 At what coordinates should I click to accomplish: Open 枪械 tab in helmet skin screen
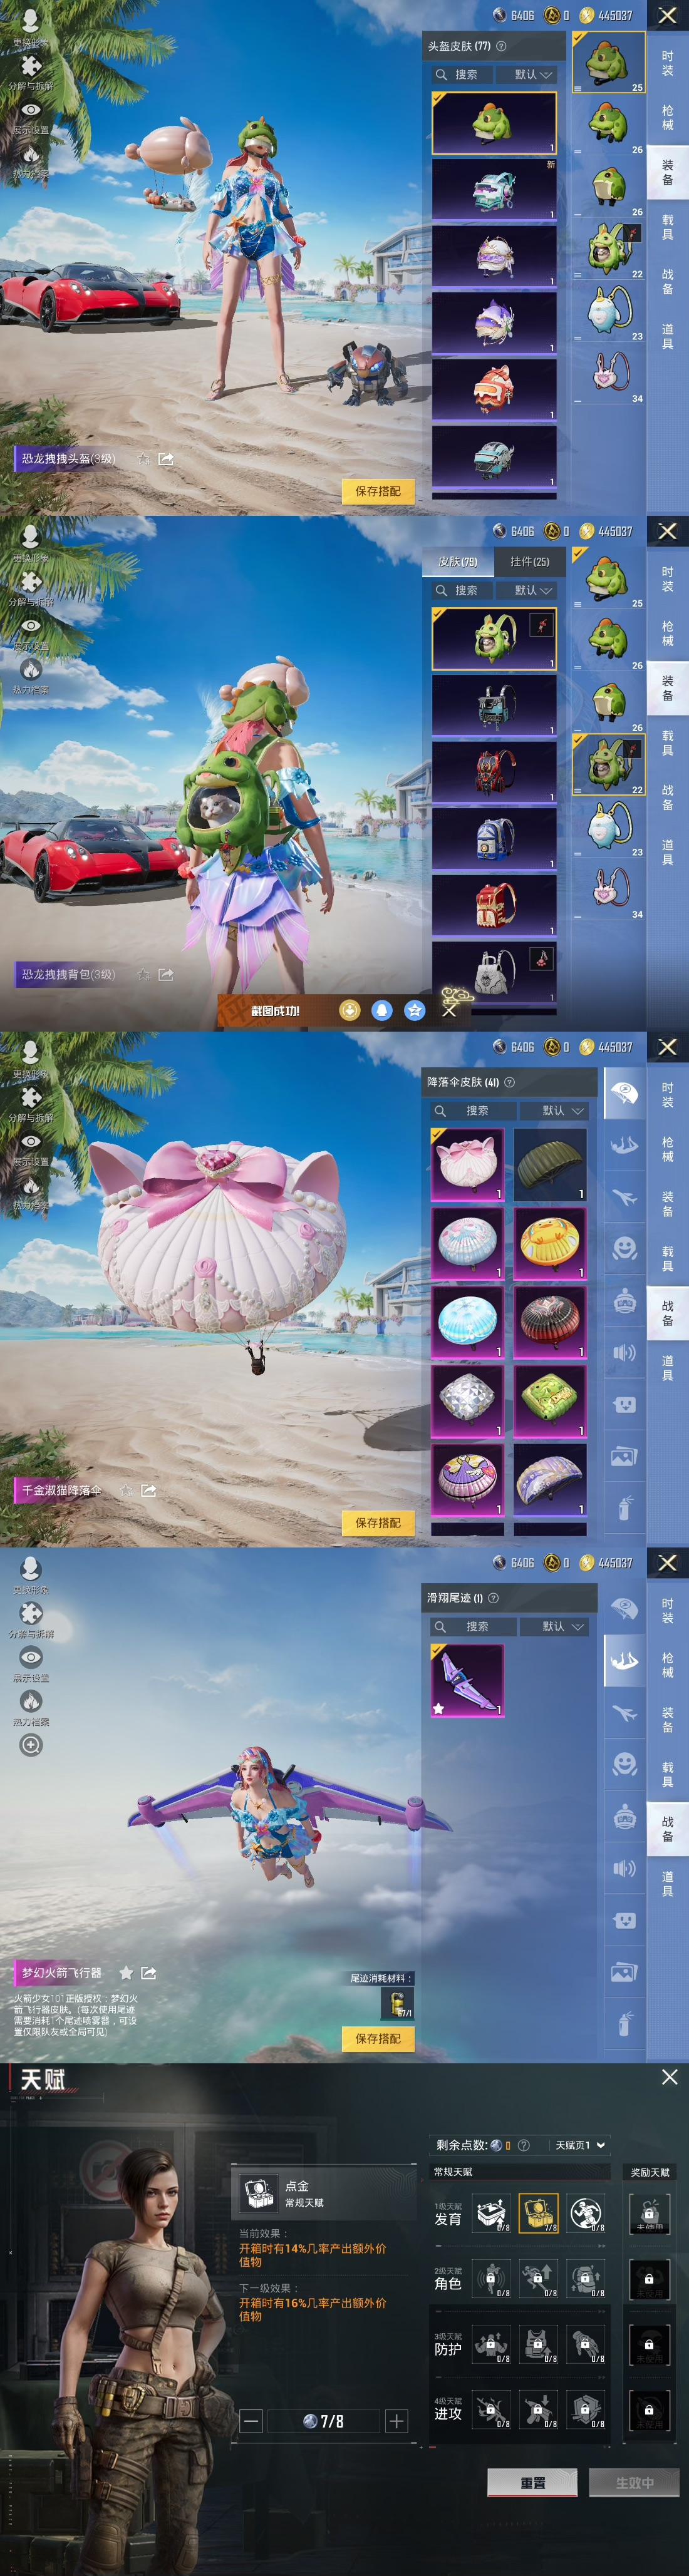[x=667, y=118]
